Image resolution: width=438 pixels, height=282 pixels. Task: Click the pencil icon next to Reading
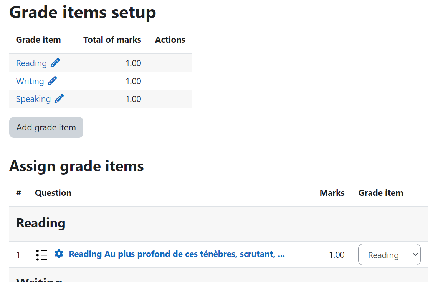point(55,63)
